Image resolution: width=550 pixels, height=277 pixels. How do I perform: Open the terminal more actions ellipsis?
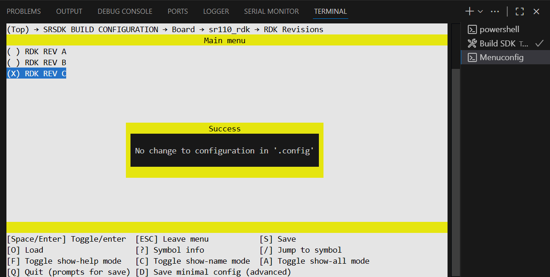coord(495,11)
